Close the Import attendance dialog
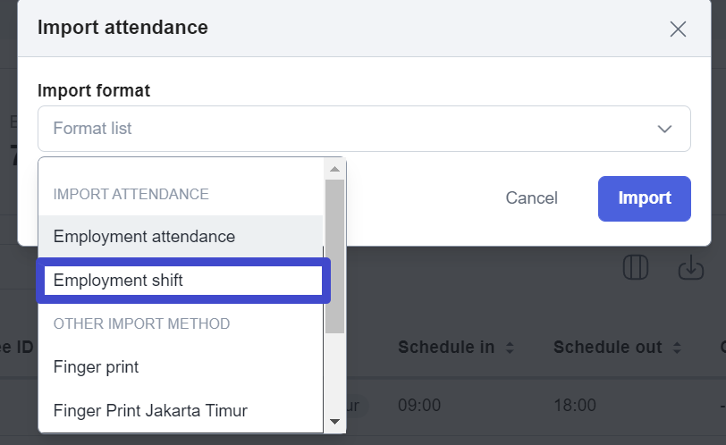The image size is (726, 445). pos(678,29)
